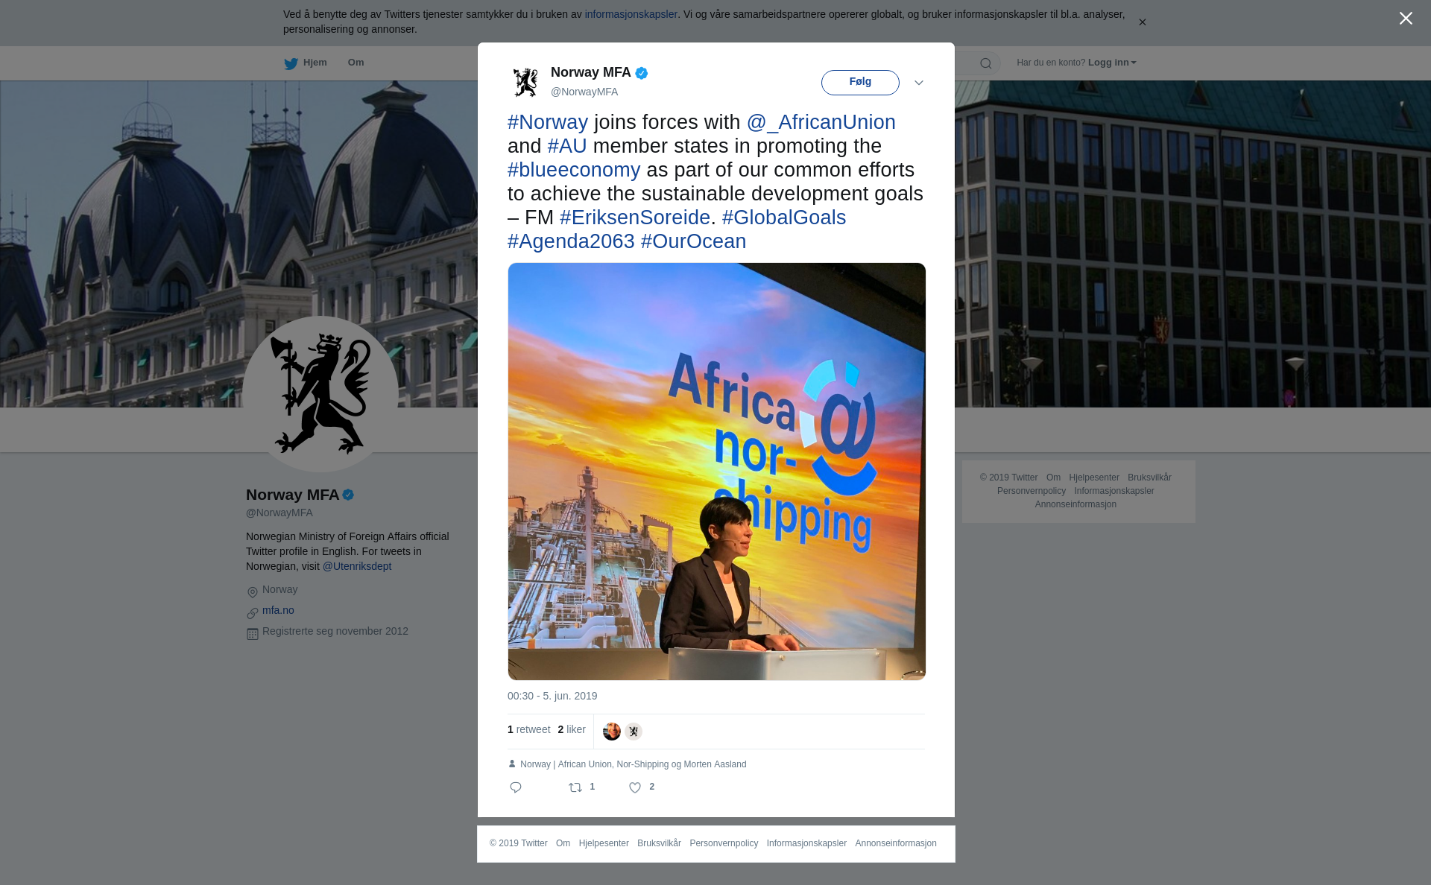Expand the tweet options chevron

click(919, 83)
